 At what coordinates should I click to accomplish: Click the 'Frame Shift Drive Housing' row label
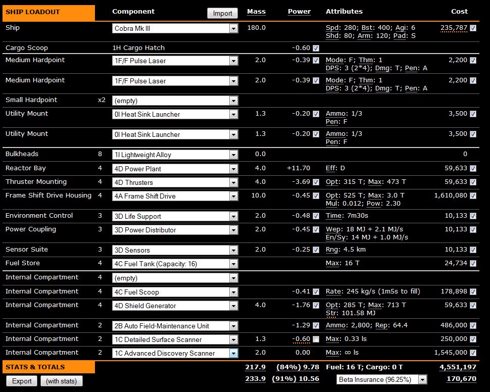[x=48, y=195]
